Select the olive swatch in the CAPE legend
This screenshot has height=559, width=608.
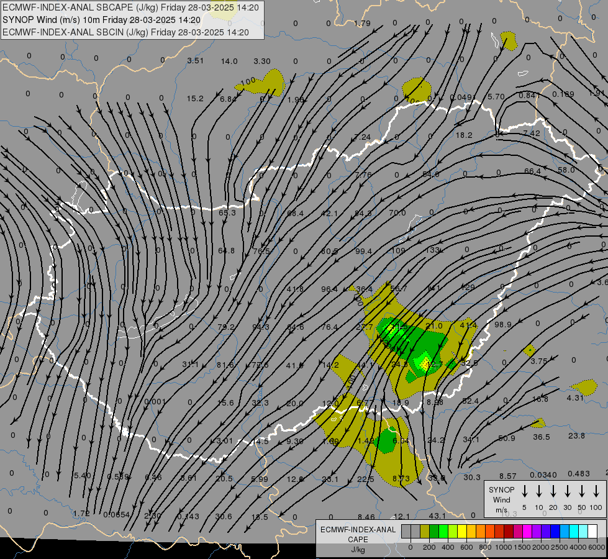425,531
